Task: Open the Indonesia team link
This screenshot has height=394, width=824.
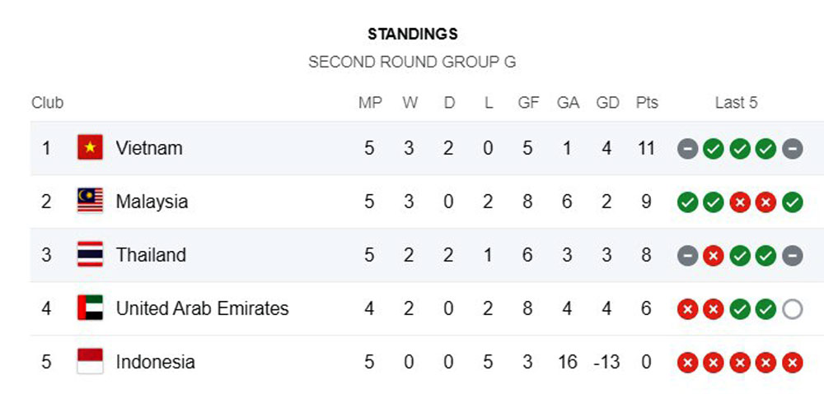Action: pos(156,362)
